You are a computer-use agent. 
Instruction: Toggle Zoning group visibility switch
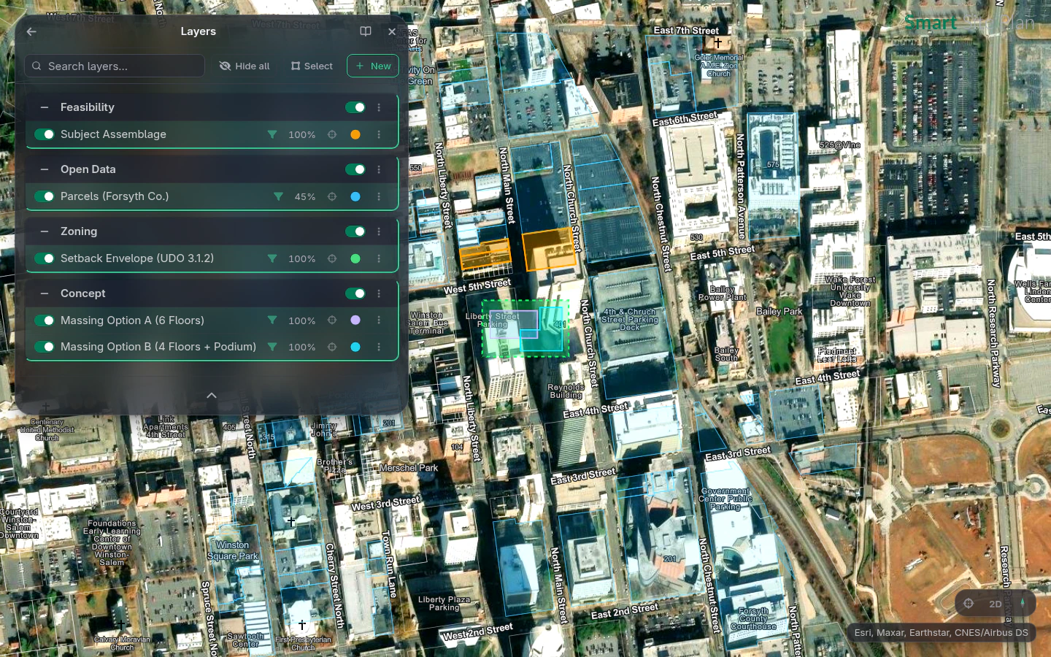(x=355, y=231)
